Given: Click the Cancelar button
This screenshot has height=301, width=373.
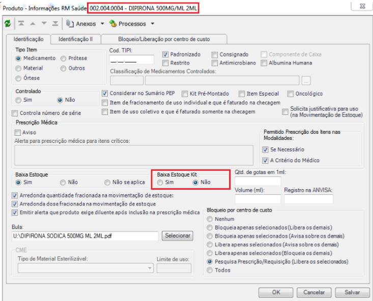Looking at the screenshot, I should click(x=314, y=292).
